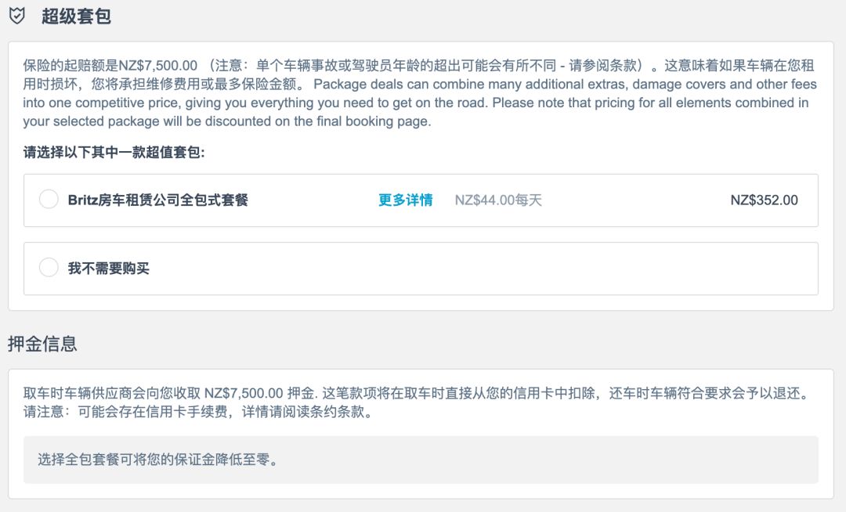The width and height of the screenshot is (846, 512).
Task: Click NZ$7,500.00 押金 amount in deposit text
Action: (x=261, y=393)
